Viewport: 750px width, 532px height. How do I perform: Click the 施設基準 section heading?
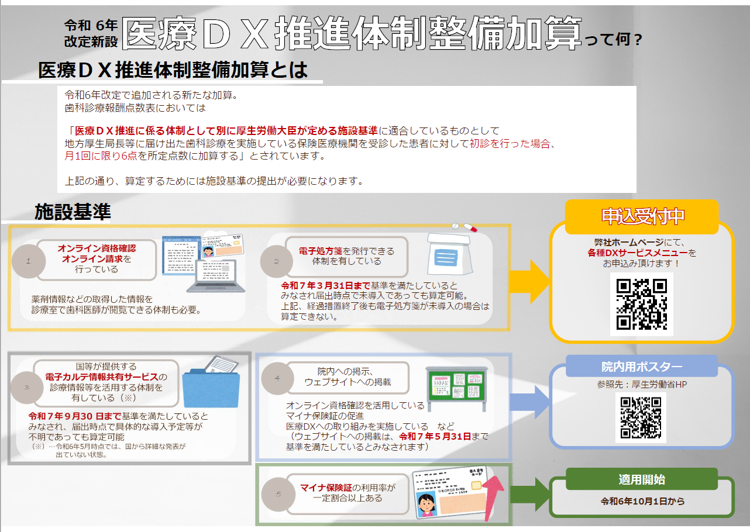[73, 212]
